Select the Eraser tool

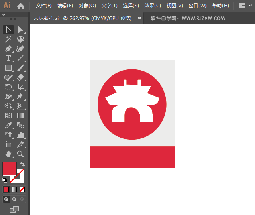[20, 77]
